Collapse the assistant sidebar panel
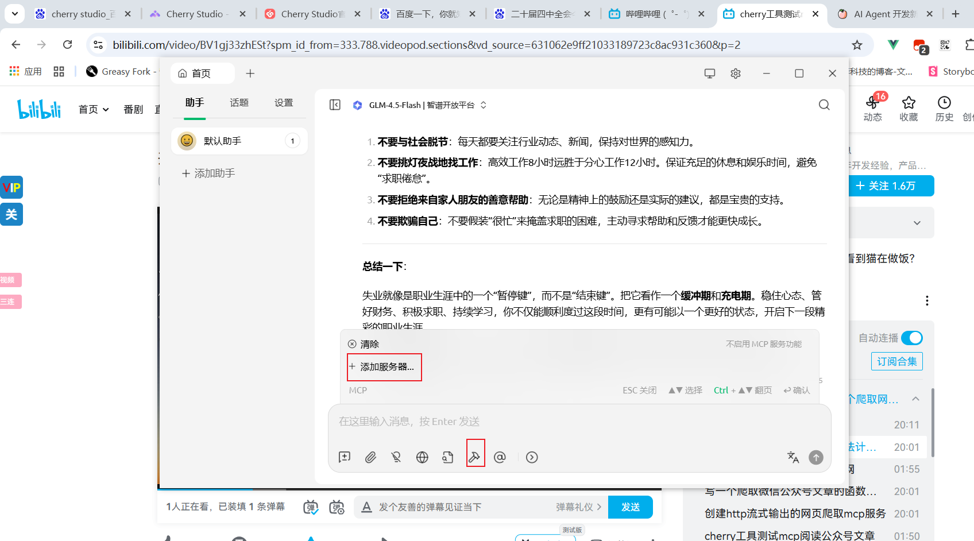 tap(335, 105)
